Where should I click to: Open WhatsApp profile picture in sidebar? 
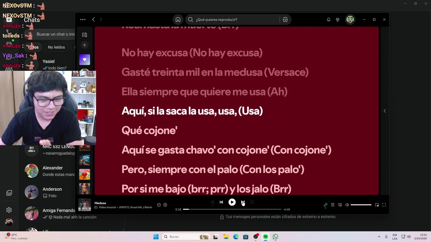9,222
